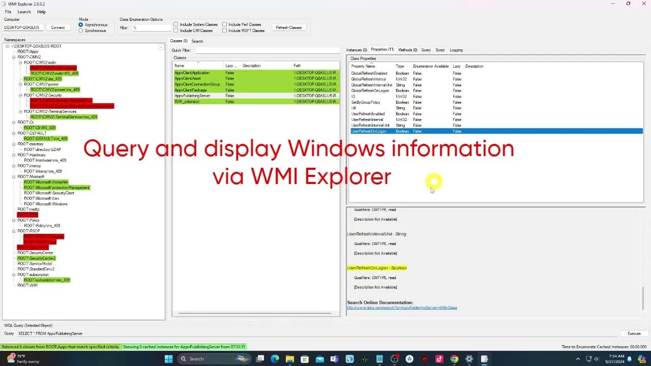The width and height of the screenshot is (651, 366).
Task: Open File Explorer on the taskbar
Action: (x=289, y=358)
